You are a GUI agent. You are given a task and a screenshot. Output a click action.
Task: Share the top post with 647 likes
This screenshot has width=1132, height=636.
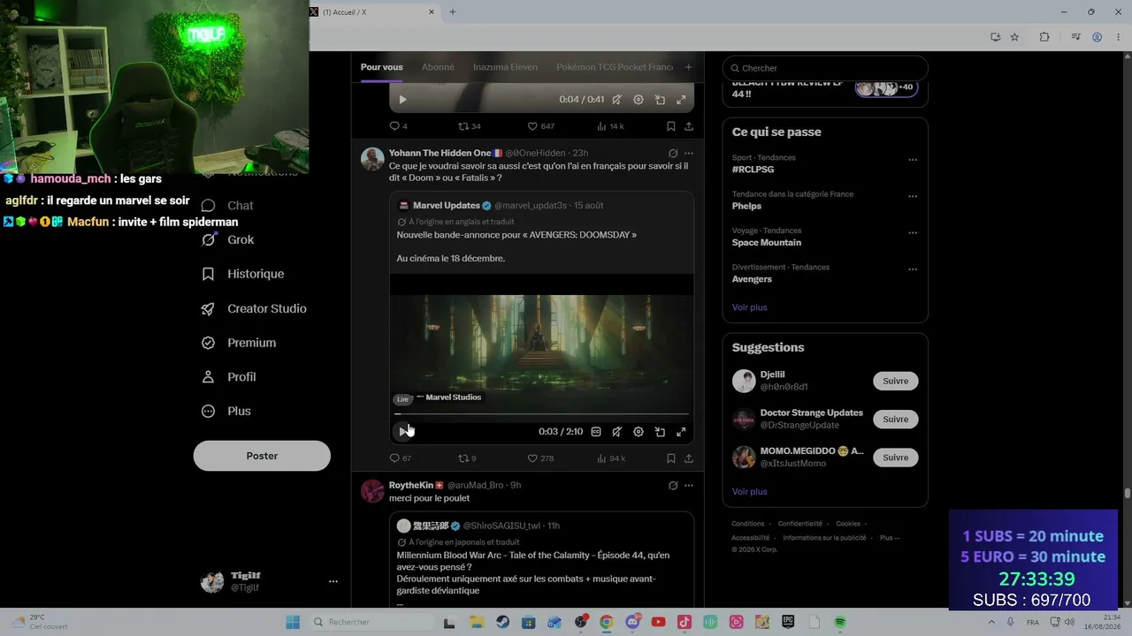click(x=689, y=126)
